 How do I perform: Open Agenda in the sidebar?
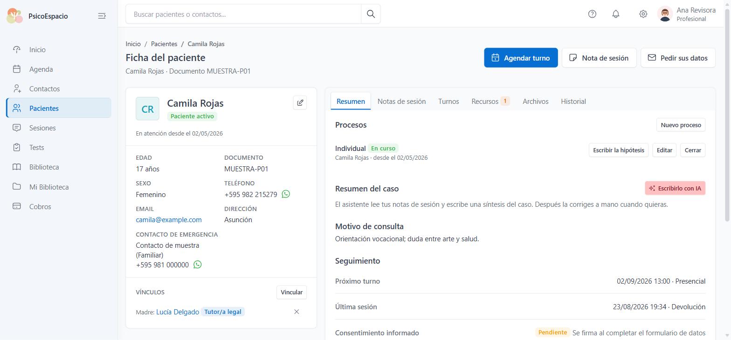(x=59, y=69)
